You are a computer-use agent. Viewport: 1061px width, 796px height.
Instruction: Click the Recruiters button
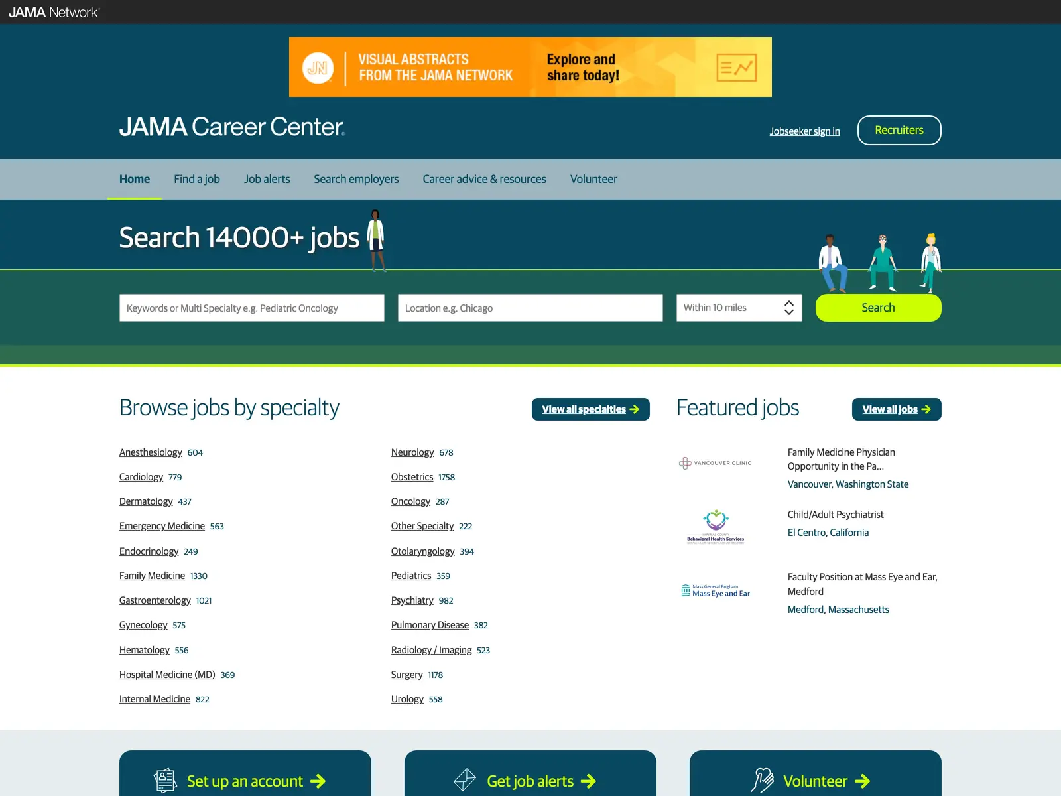pos(899,130)
